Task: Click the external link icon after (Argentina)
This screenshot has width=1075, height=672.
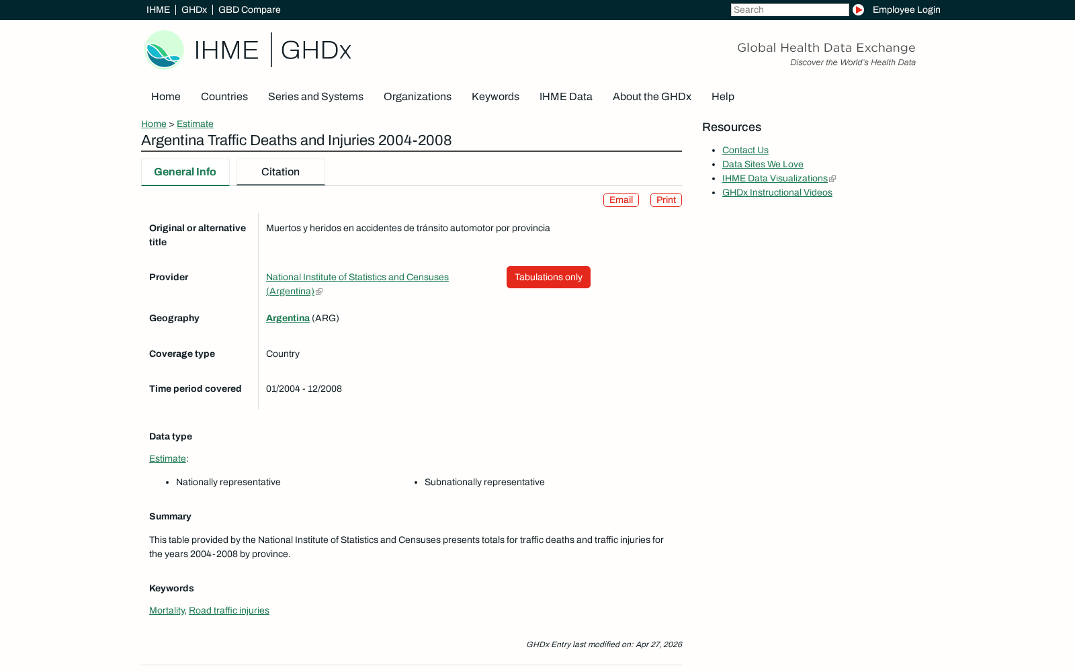Action: click(x=319, y=292)
